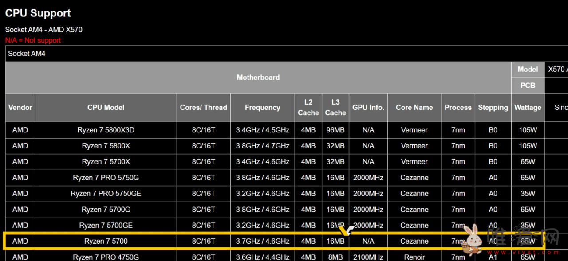Click the 96MB L3 cache value
Viewport: 568px width, 261px height.
pyautogui.click(x=335, y=130)
